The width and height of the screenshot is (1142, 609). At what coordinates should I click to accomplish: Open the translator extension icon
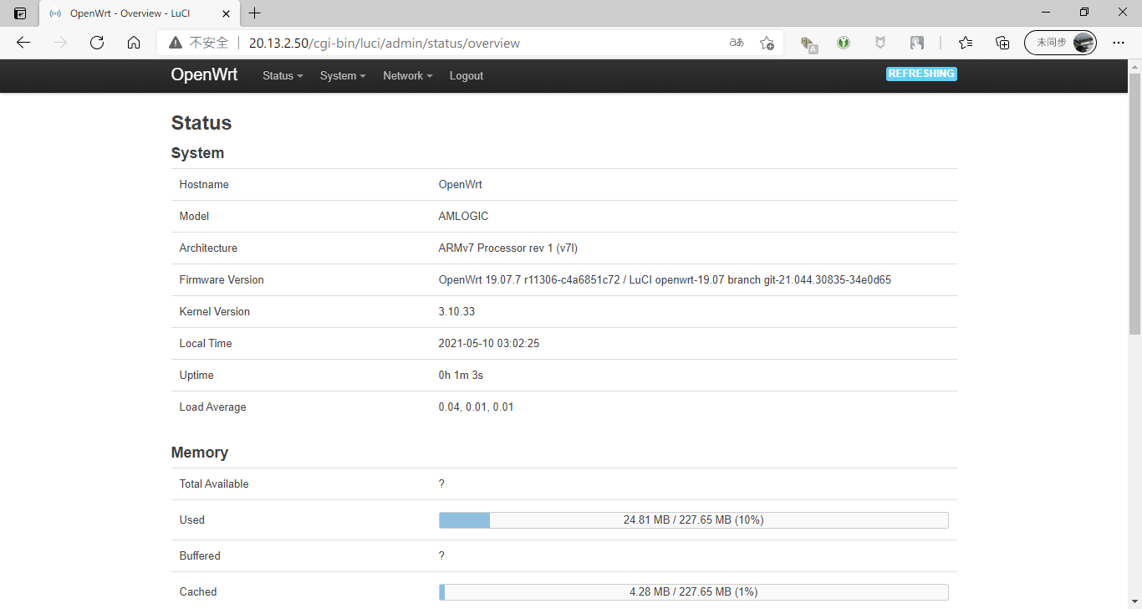coord(808,43)
